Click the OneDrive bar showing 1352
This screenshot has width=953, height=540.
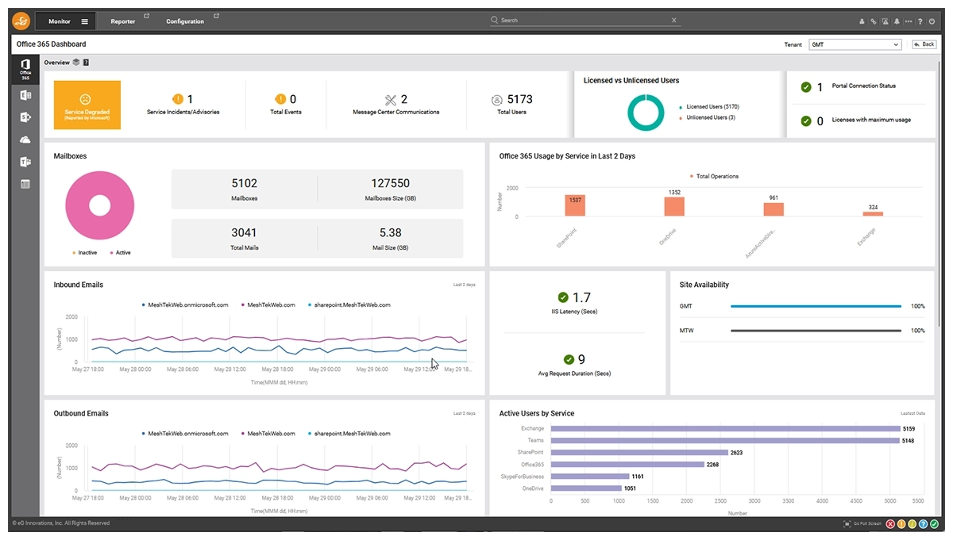pyautogui.click(x=674, y=206)
